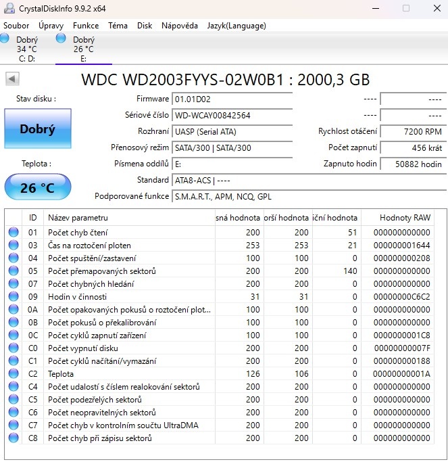Click the 50882 hodin power-on hours field
448x462 pixels.
coord(414,164)
